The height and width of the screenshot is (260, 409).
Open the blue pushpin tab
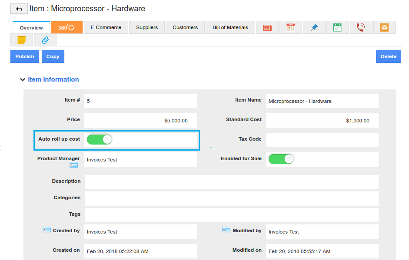(314, 27)
